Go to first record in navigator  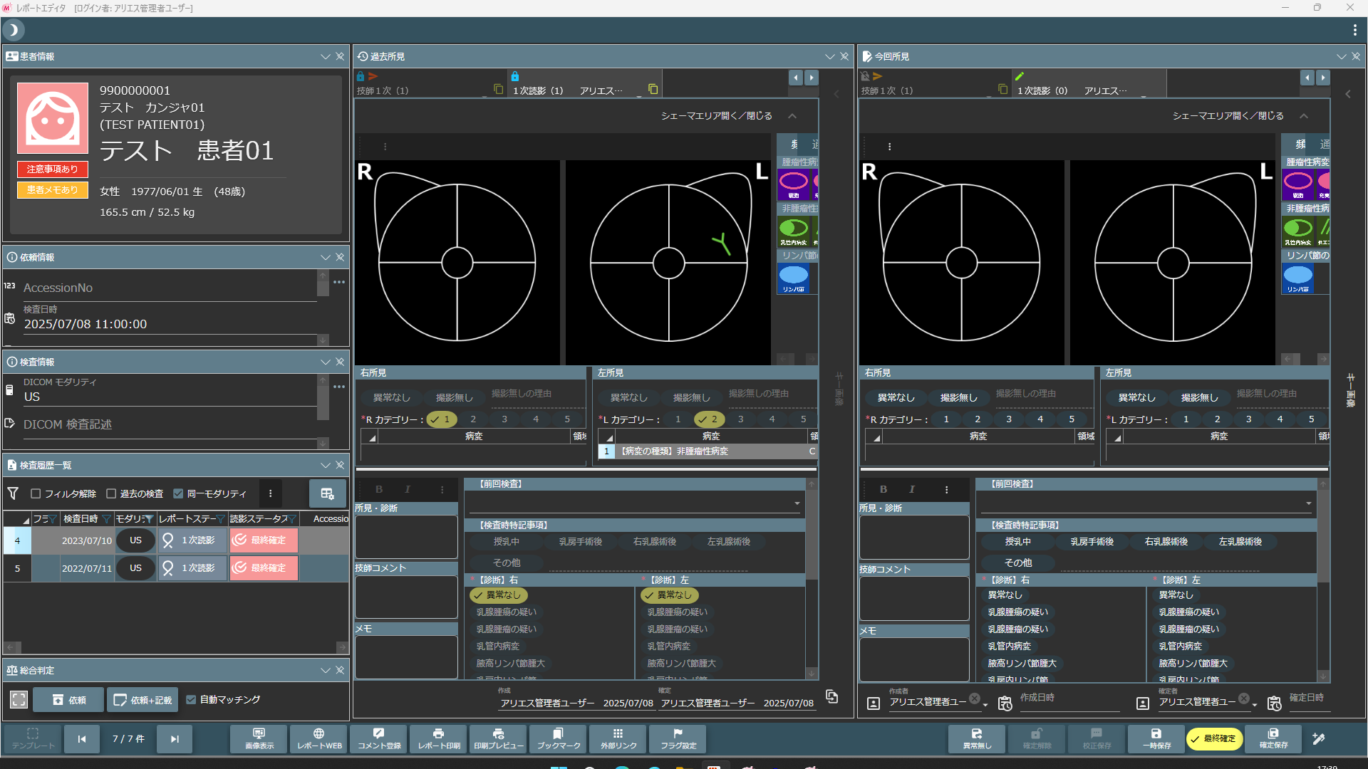(82, 739)
